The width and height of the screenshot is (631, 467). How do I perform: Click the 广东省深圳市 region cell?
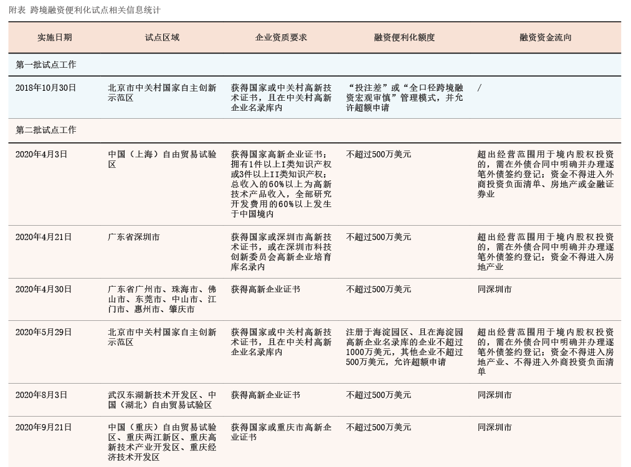click(x=133, y=237)
